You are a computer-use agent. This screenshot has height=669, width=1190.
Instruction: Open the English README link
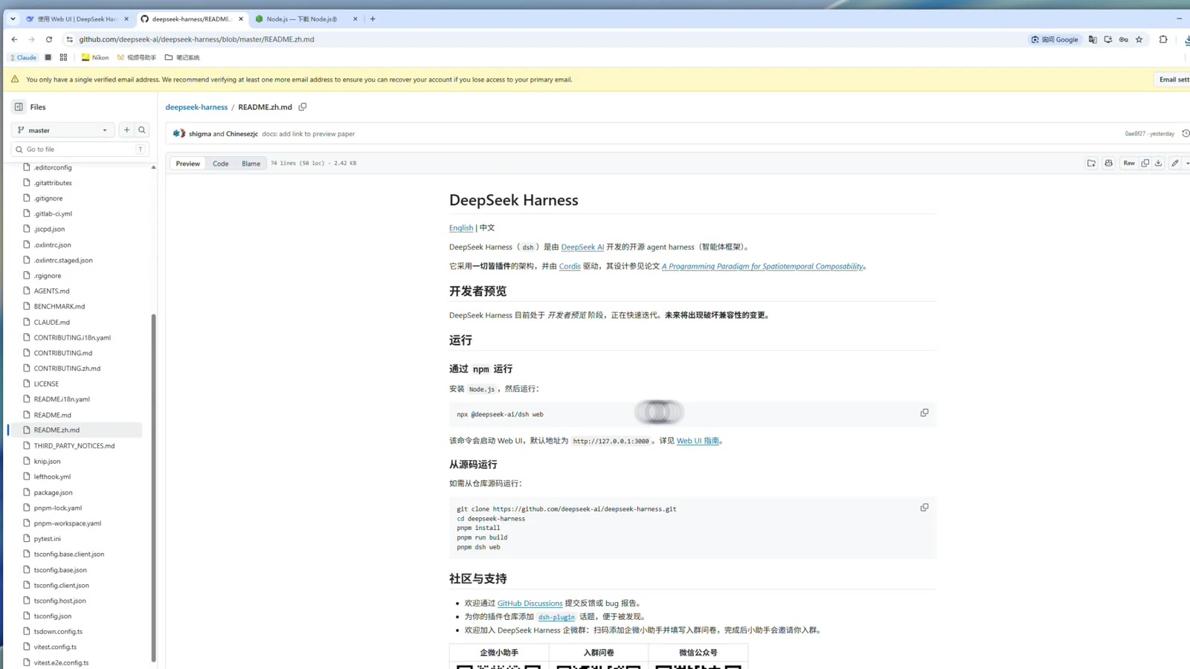[x=461, y=228]
